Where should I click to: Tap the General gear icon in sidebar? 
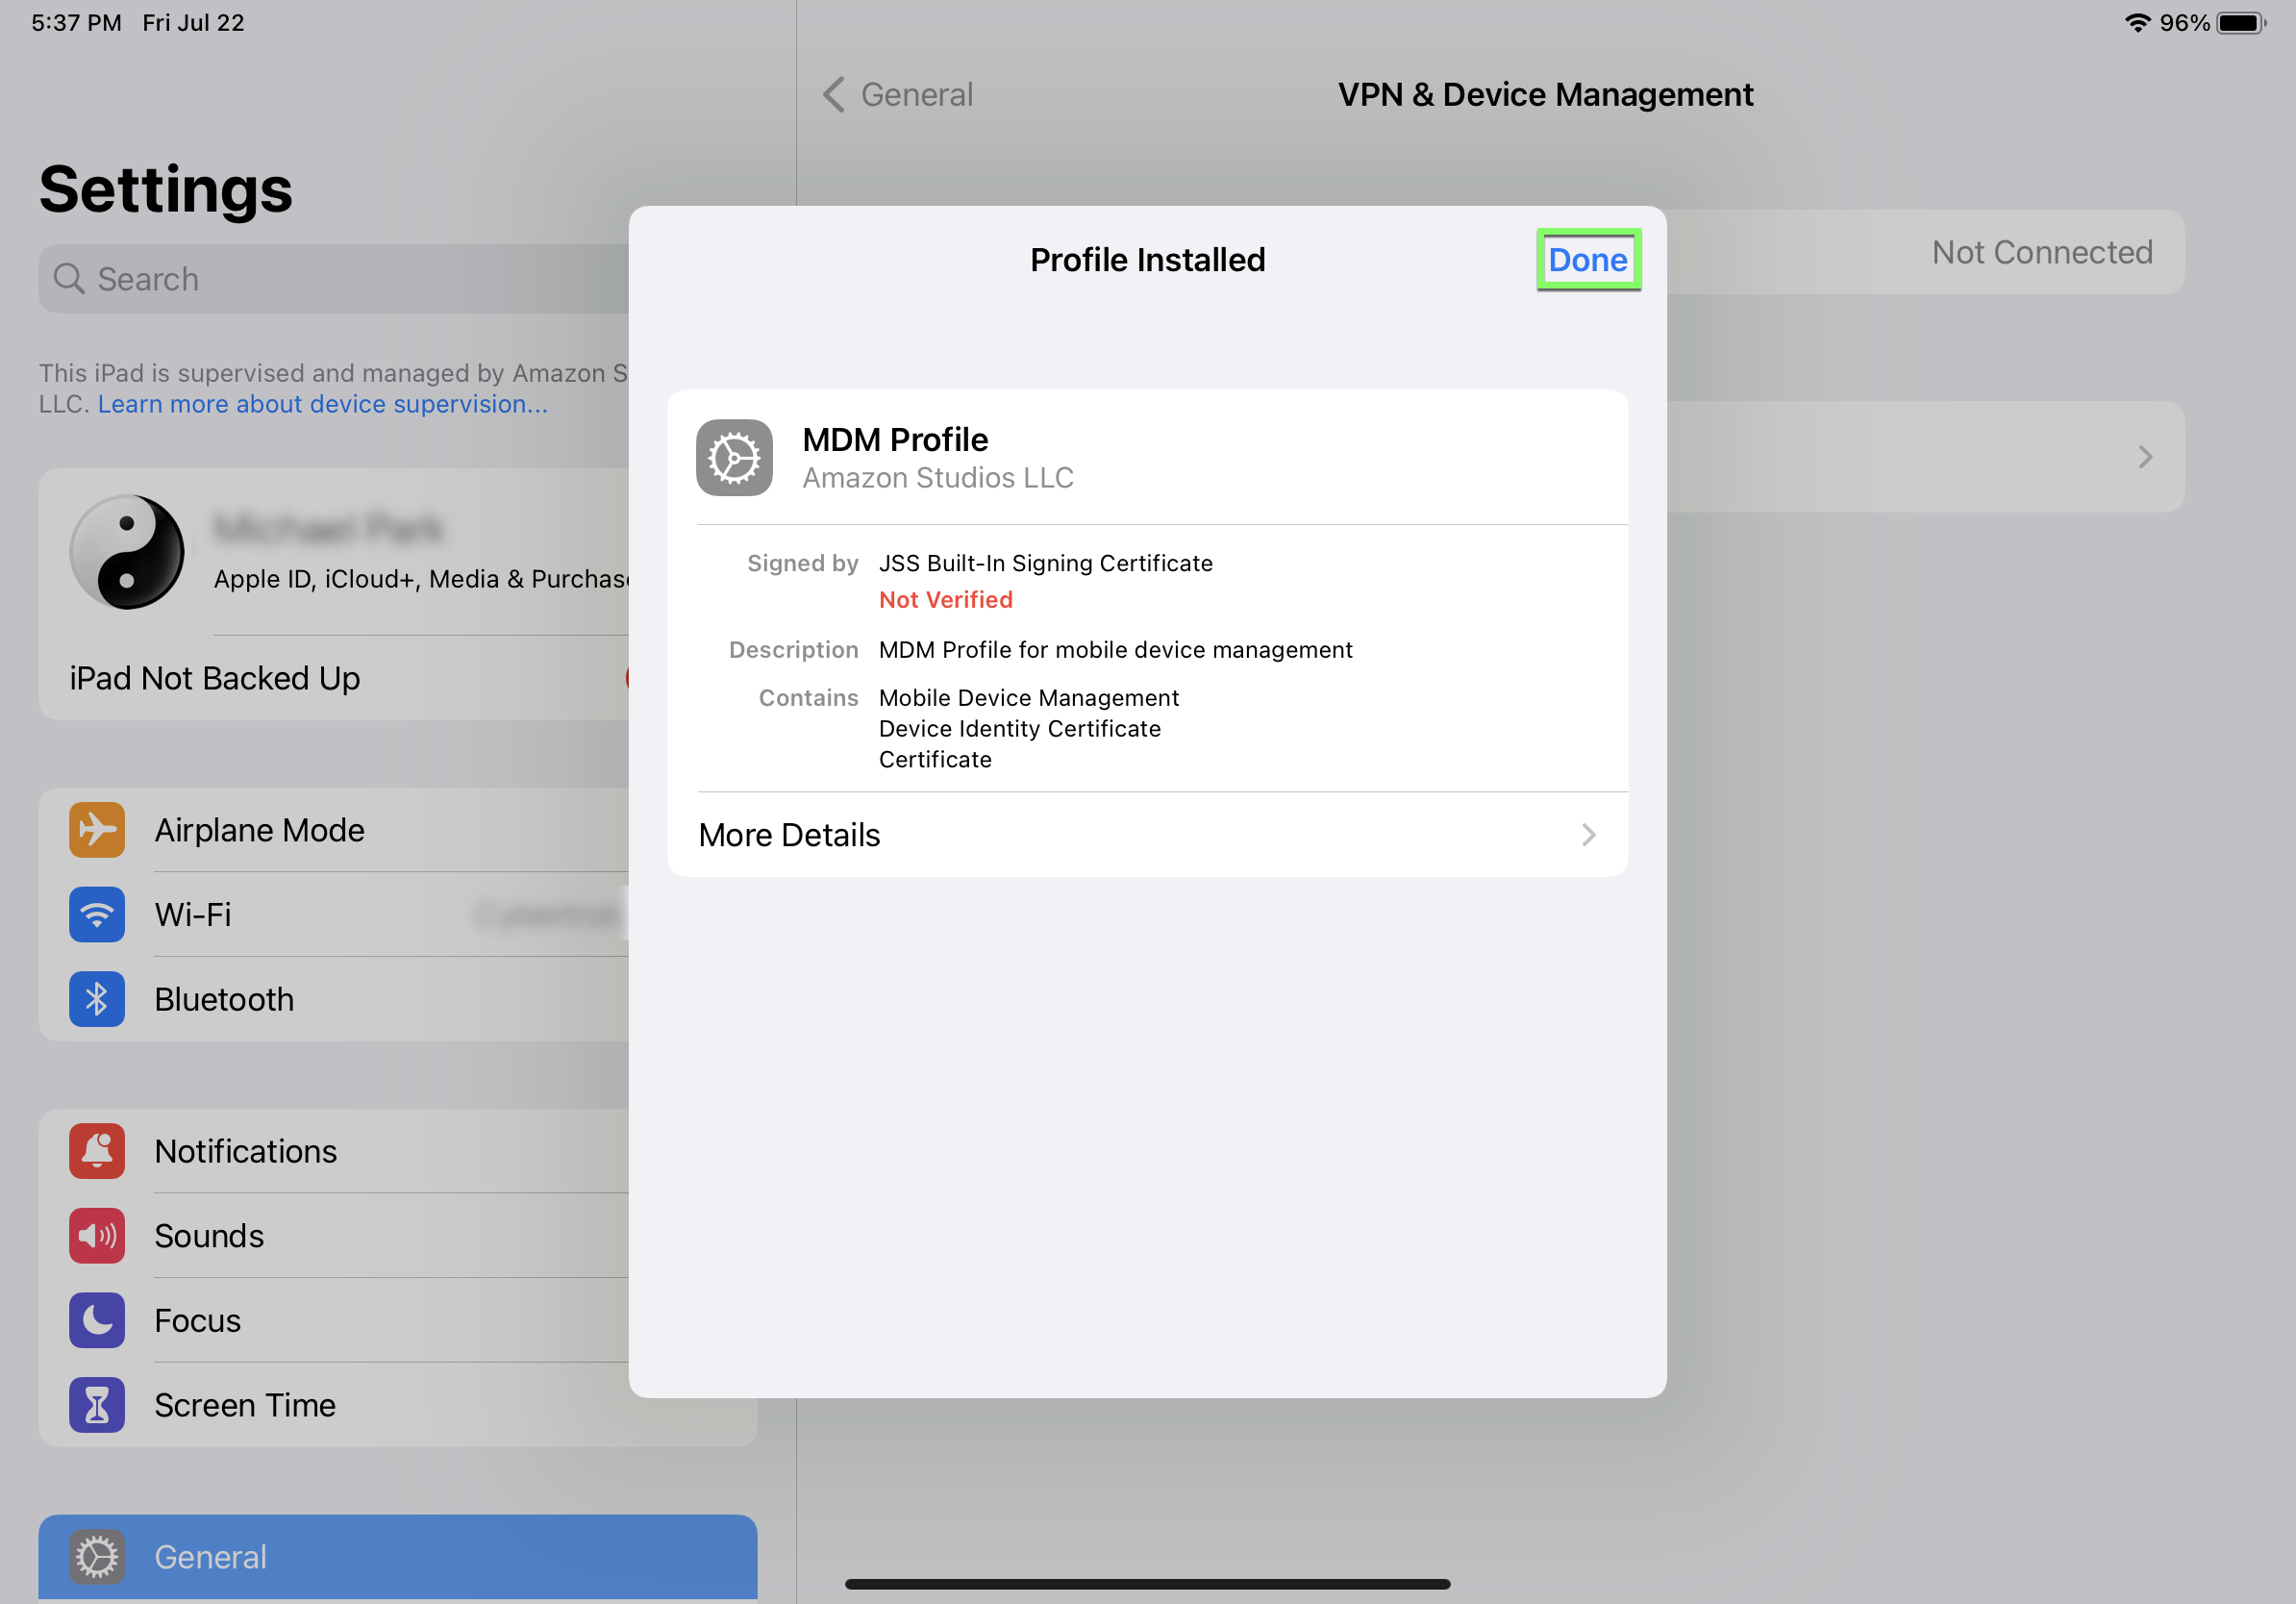pos(97,1557)
